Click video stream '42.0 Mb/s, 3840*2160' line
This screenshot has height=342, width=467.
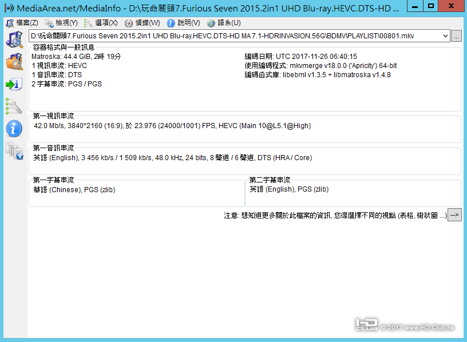(x=172, y=126)
